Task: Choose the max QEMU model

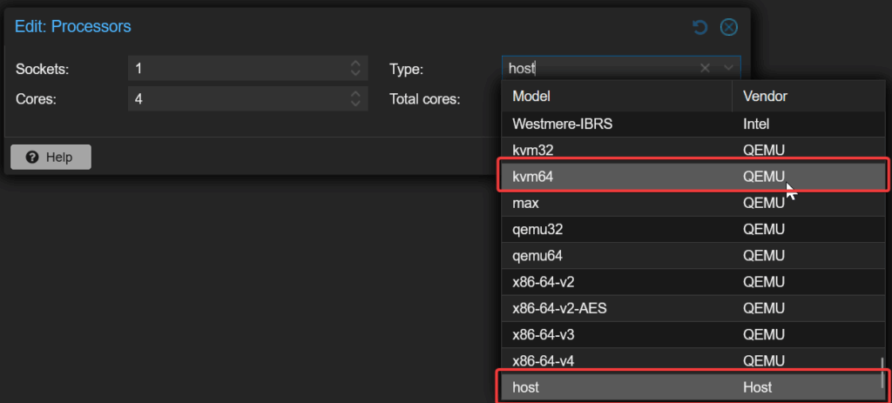Action: [693, 203]
